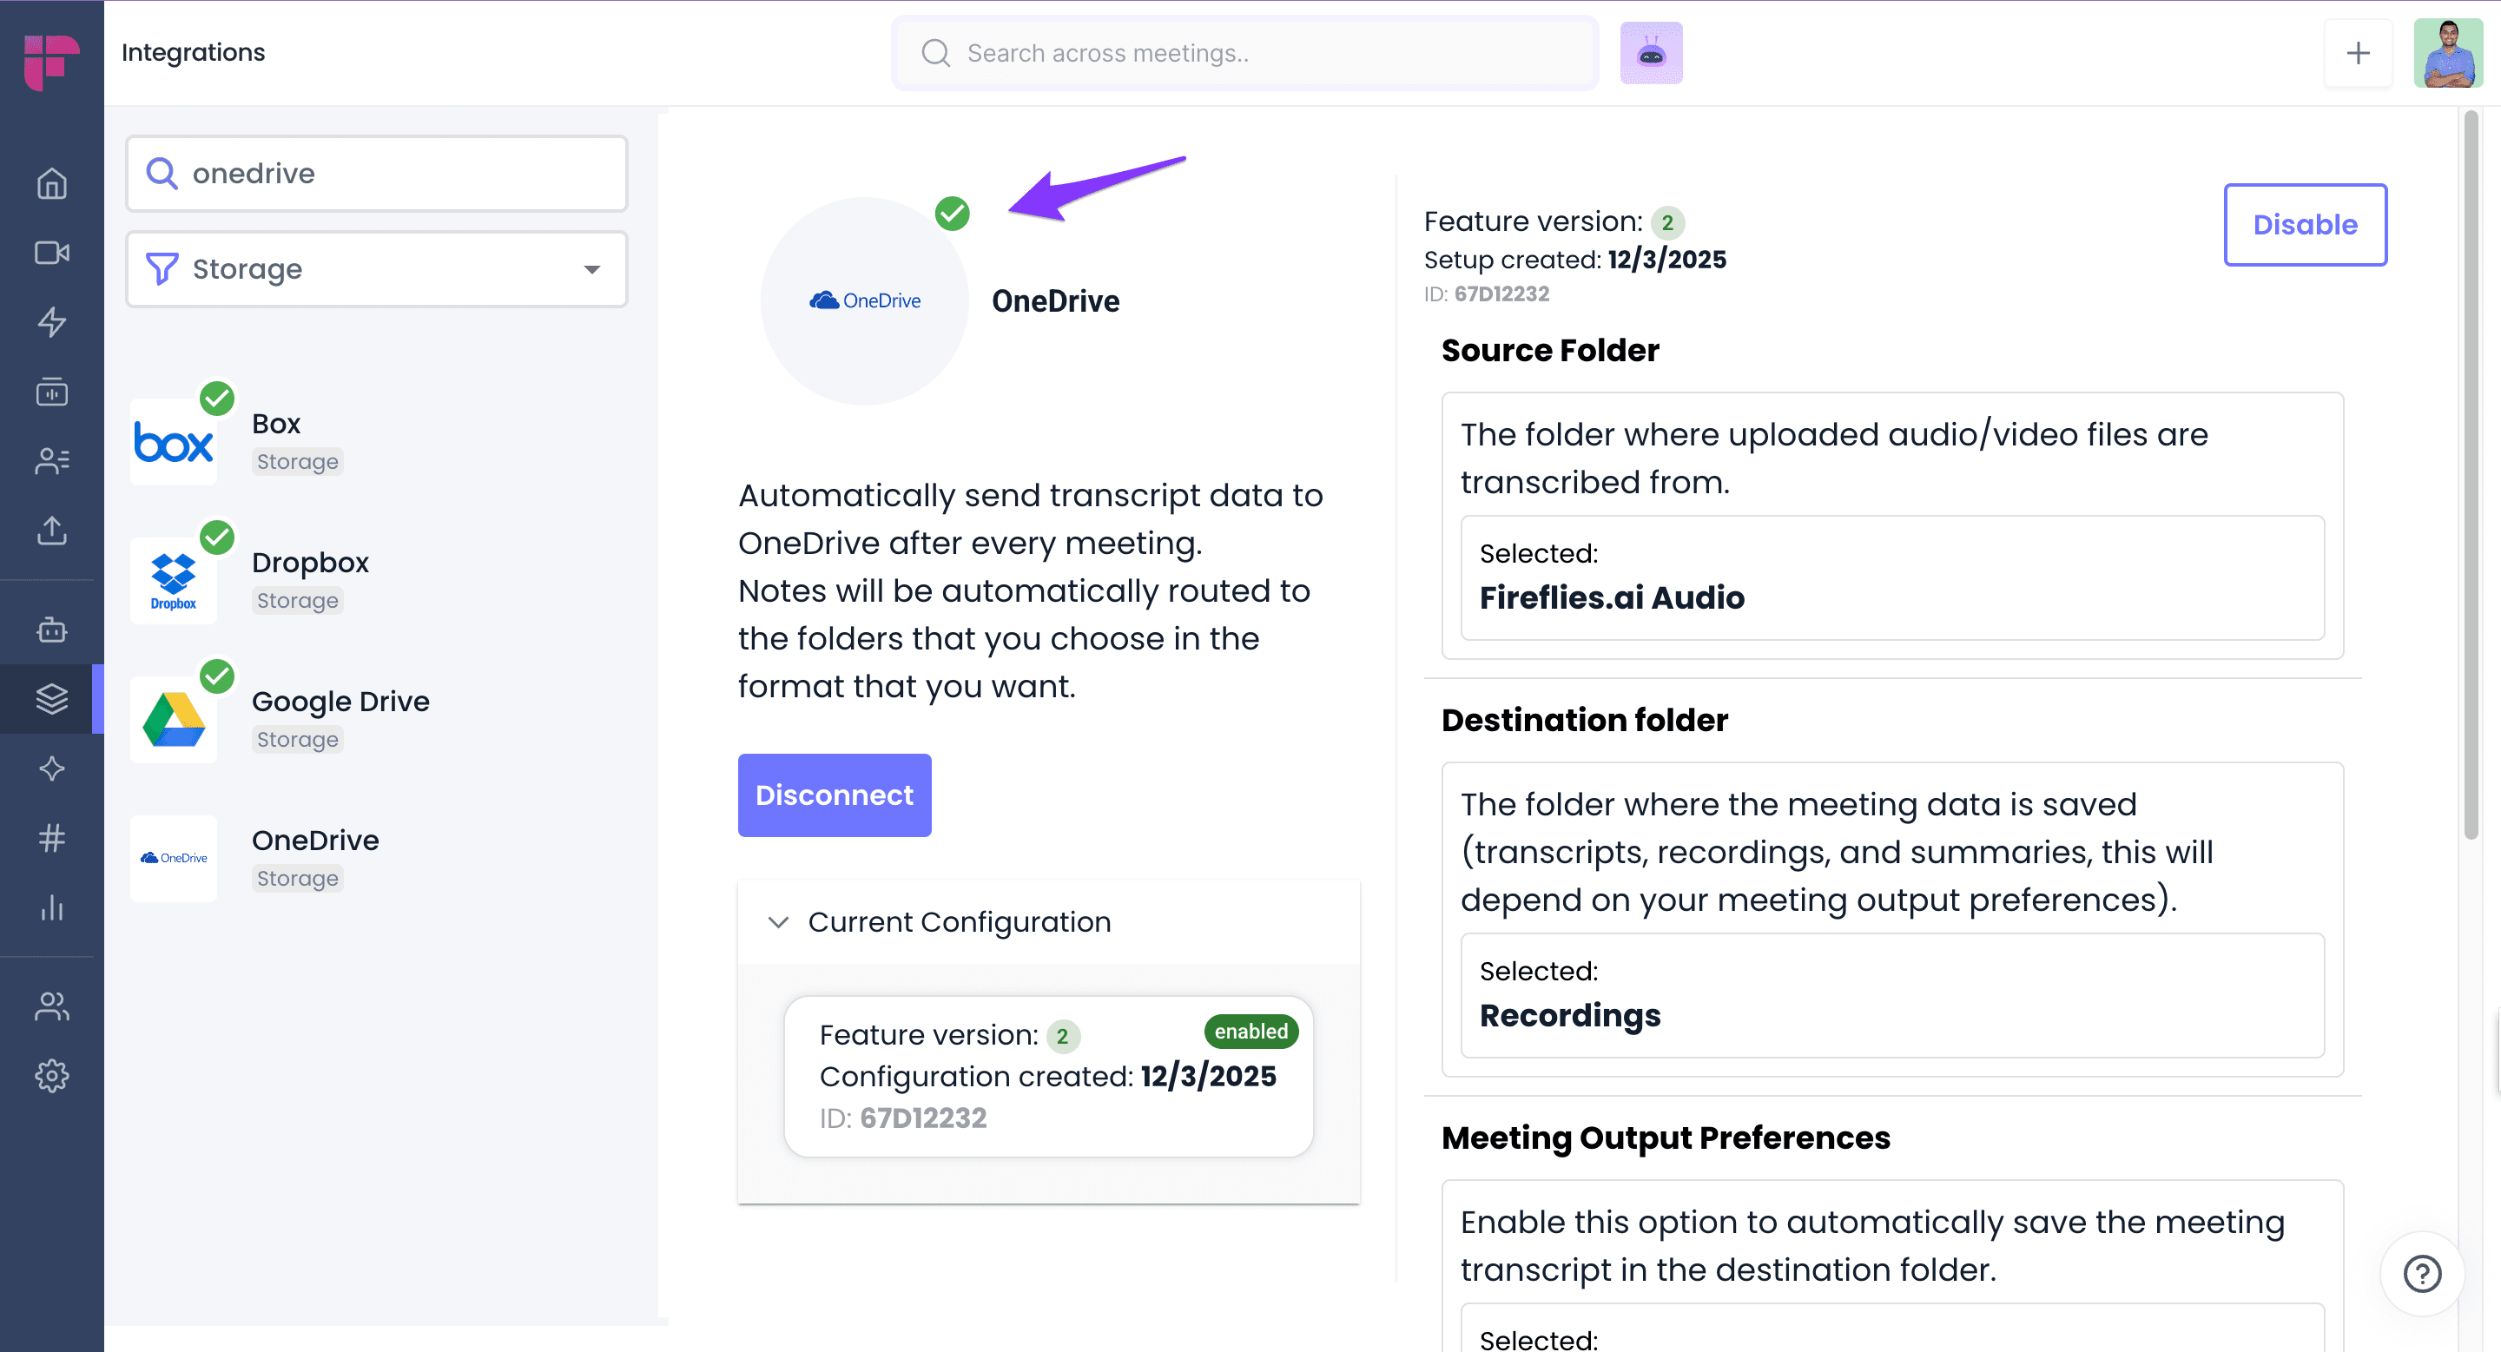Click Setup created 12/3/2025 text
2501x1352 pixels.
(1574, 259)
